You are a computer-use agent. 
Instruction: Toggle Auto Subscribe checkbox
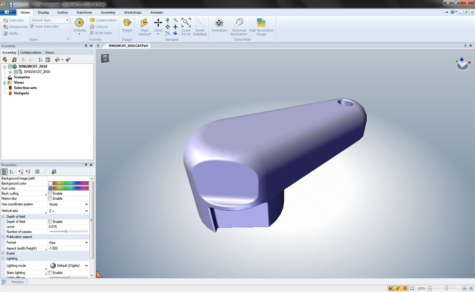(32, 26)
